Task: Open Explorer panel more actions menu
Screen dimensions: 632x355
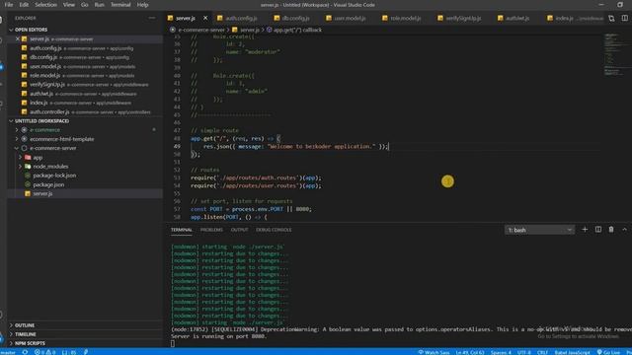Action: 152,18
